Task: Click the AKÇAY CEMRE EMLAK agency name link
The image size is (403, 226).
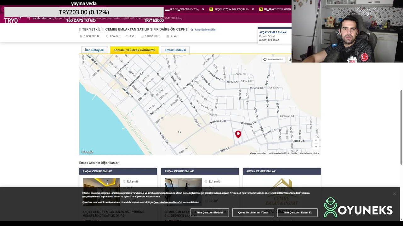Action: 273,32
